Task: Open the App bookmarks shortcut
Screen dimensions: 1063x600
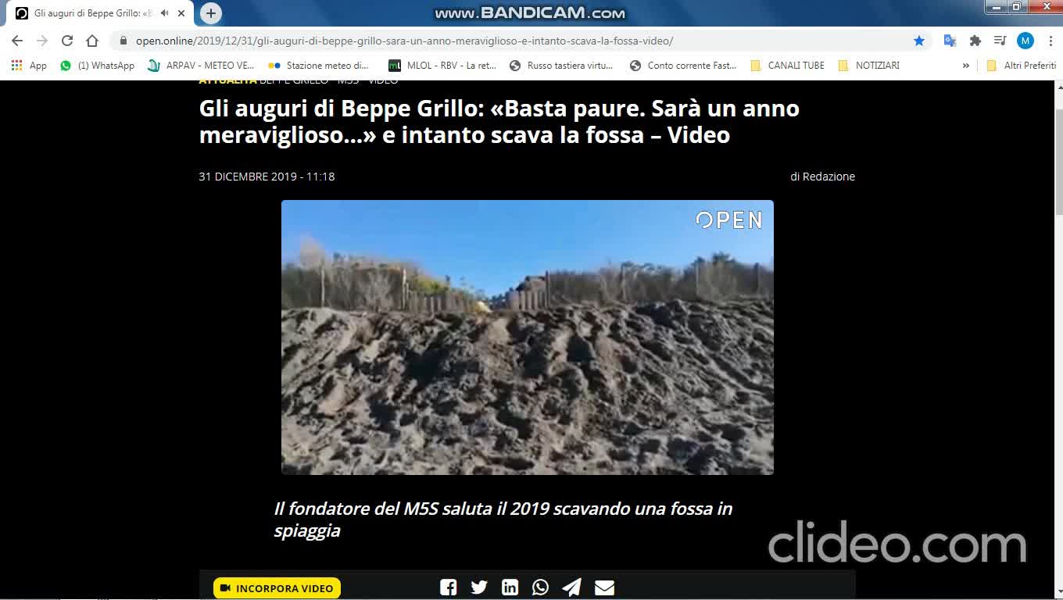Action: 29,66
